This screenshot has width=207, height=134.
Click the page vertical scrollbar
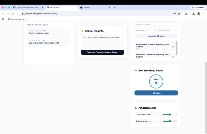[x=206, y=97]
